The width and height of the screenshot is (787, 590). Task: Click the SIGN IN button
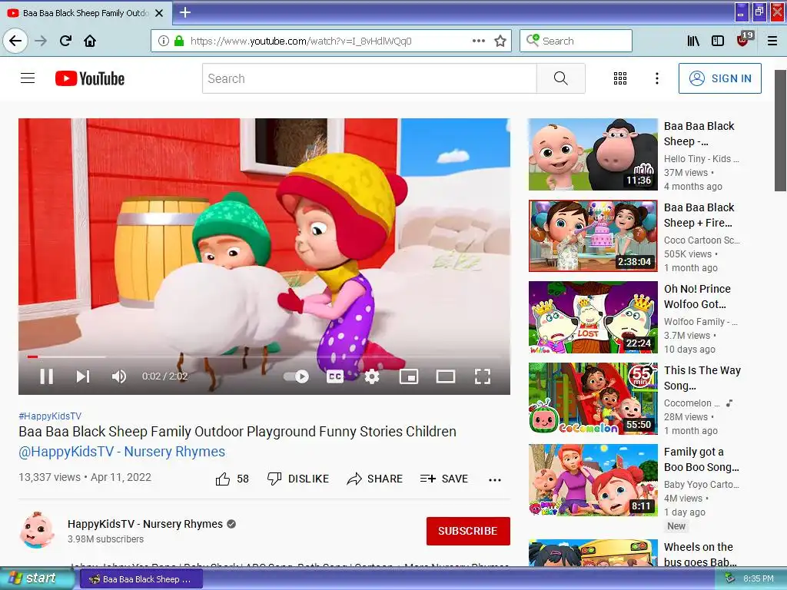tap(719, 78)
